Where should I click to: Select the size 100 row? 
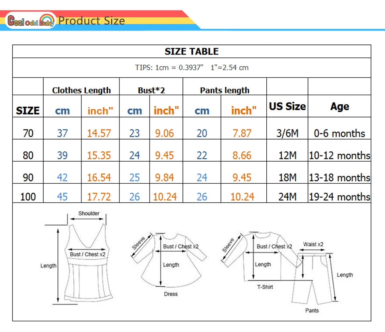pos(192,196)
